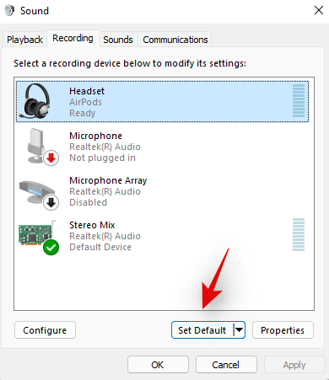The height and width of the screenshot is (380, 329).
Task: Click the green default checkmark badge
Action: point(51,248)
